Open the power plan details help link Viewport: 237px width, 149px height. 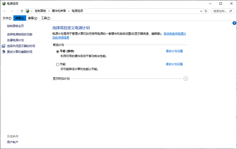(x=175, y=34)
